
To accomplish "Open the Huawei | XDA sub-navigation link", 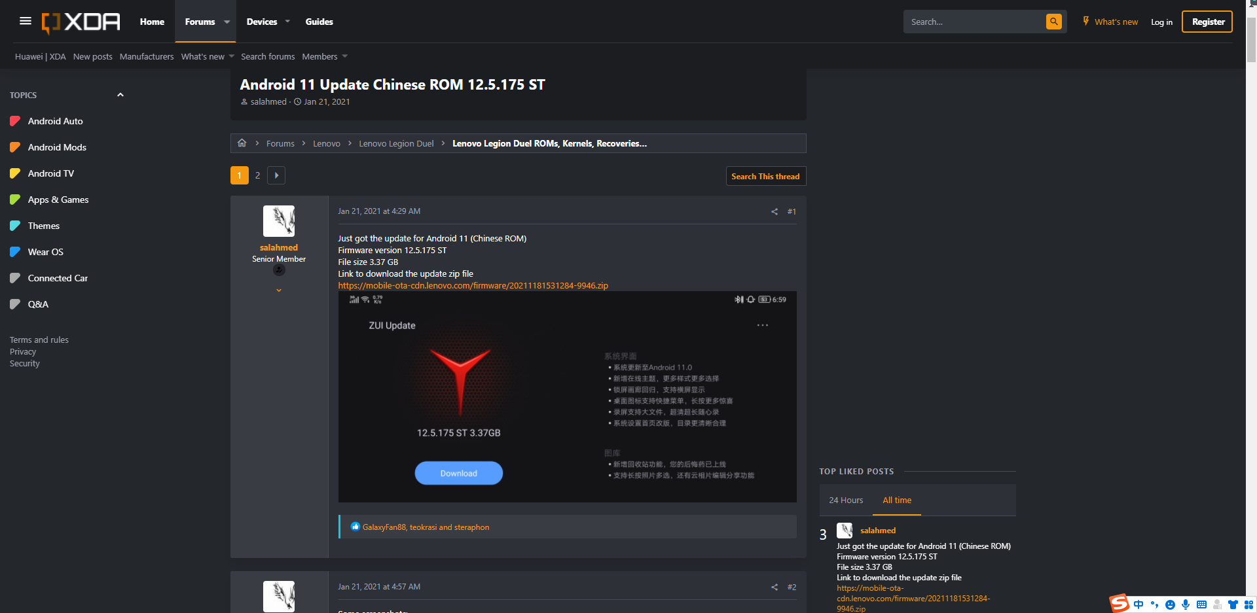I will click(x=41, y=56).
